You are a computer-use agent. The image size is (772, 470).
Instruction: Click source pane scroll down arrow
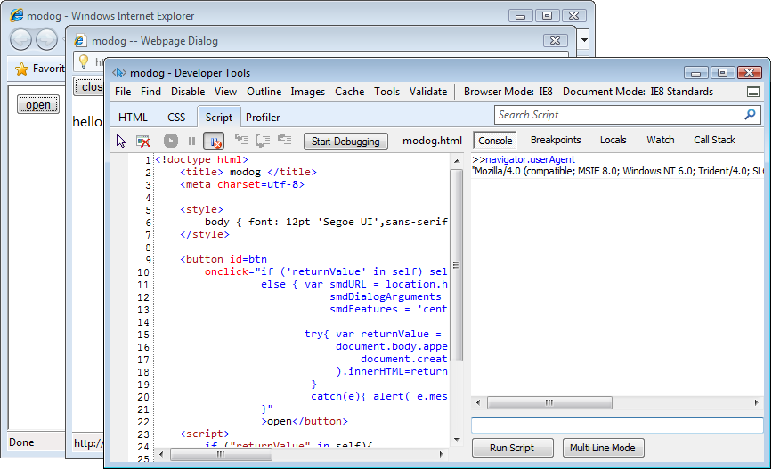(457, 439)
